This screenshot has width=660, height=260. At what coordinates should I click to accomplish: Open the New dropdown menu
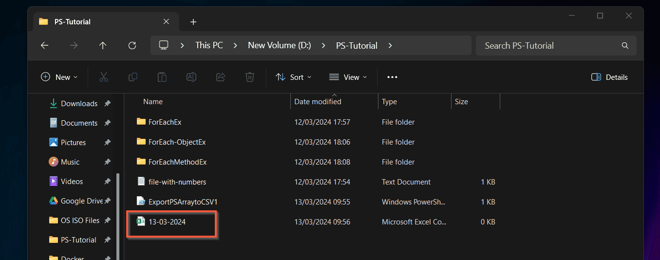tap(59, 77)
